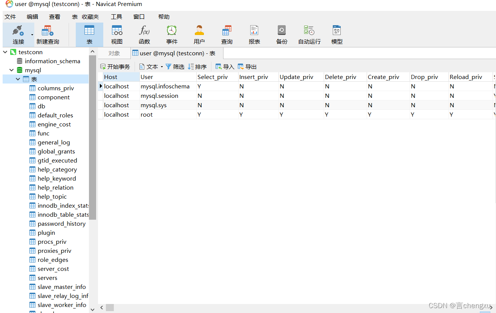Image resolution: width=496 pixels, height=313 pixels.
Task: Open the Query (查询) toolbar icon
Action: [x=227, y=35]
